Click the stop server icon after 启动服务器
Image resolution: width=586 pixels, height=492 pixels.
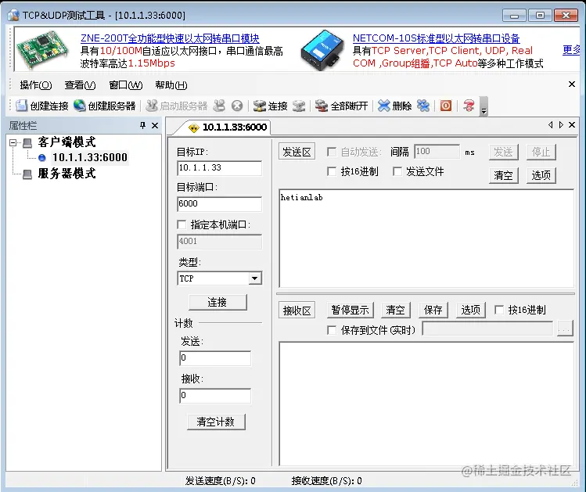219,106
